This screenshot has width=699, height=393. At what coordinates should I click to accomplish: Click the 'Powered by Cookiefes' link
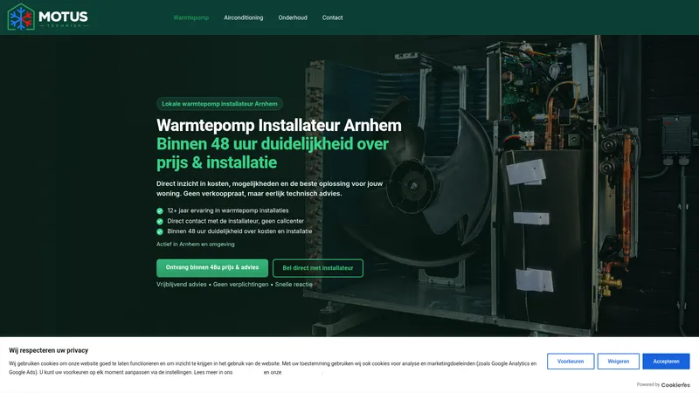click(663, 384)
